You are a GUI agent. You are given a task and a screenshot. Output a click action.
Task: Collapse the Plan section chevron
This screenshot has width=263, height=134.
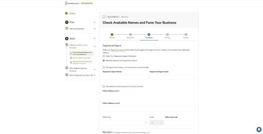click(x=95, y=22)
